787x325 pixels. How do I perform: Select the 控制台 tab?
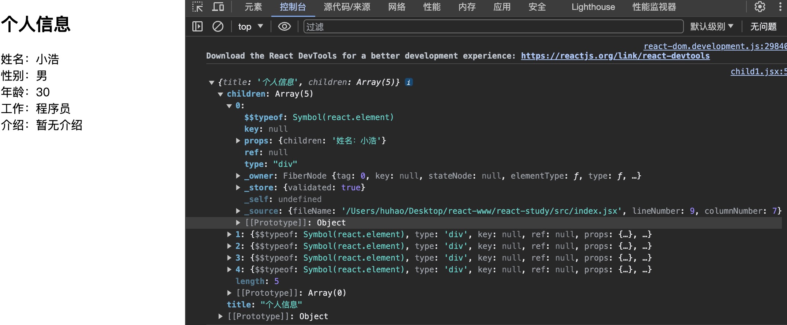coord(293,7)
